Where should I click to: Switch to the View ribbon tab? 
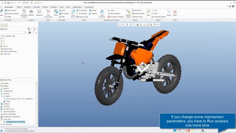pyautogui.click(x=68, y=7)
